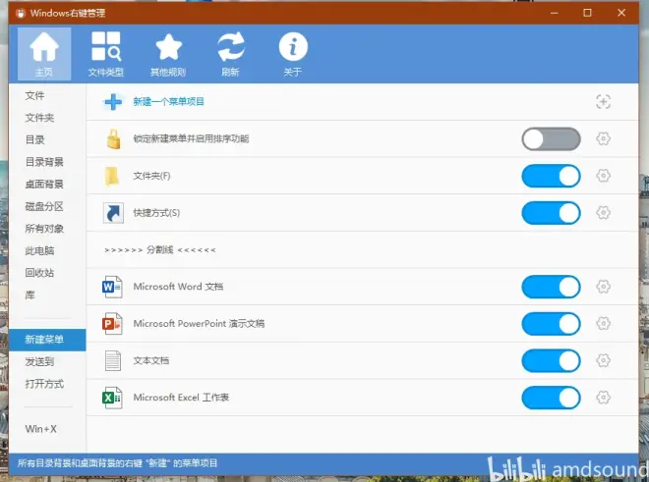649x482 pixels.
Task: Maximize the Windows右键管理 window
Action: click(587, 13)
